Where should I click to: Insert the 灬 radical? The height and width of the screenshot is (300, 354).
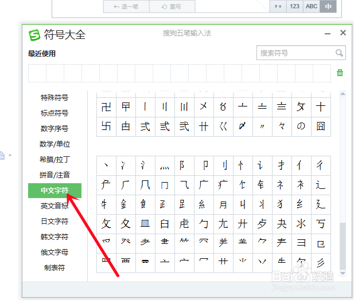click(165, 165)
